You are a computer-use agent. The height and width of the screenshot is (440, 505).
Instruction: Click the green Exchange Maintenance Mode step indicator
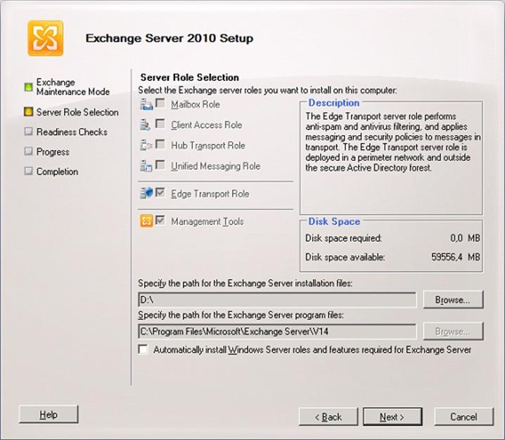(x=28, y=87)
